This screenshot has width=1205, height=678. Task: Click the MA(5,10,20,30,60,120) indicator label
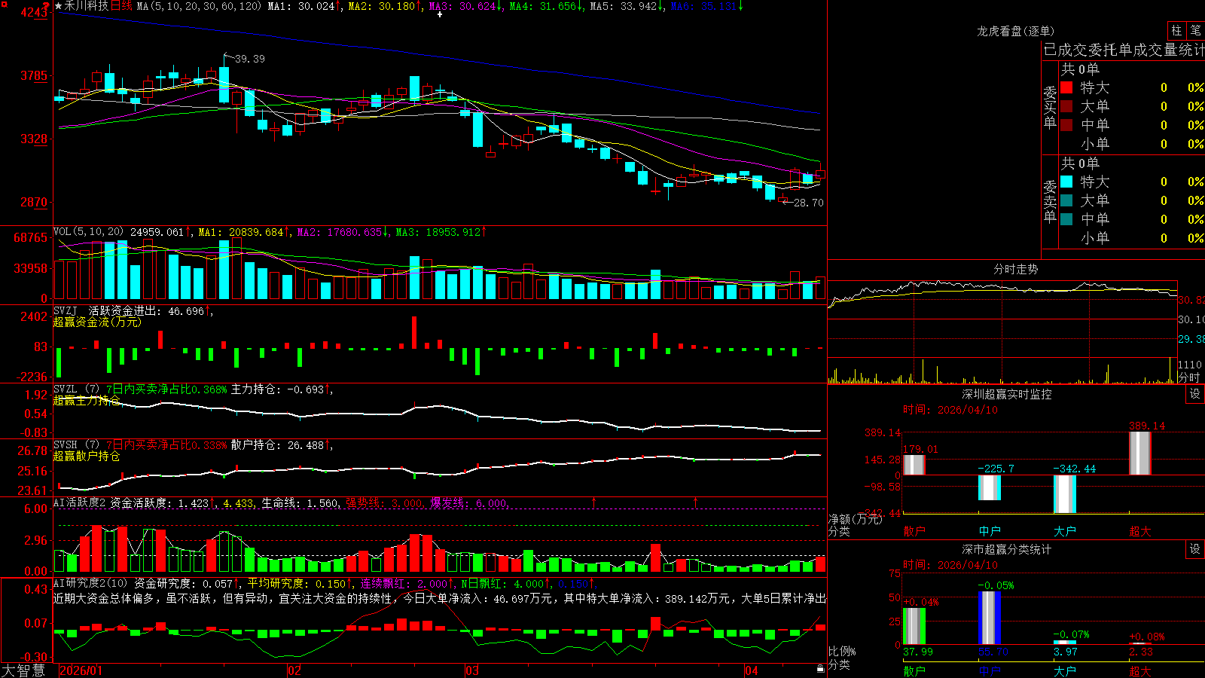199,6
